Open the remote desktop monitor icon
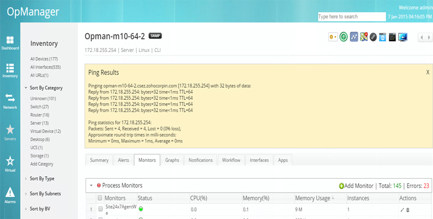433x219 pixels. pyautogui.click(x=402, y=37)
